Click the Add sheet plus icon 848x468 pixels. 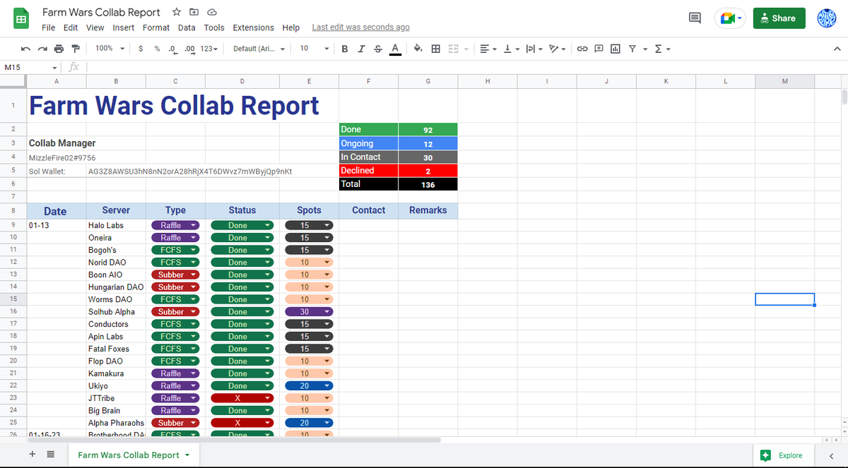(x=33, y=455)
